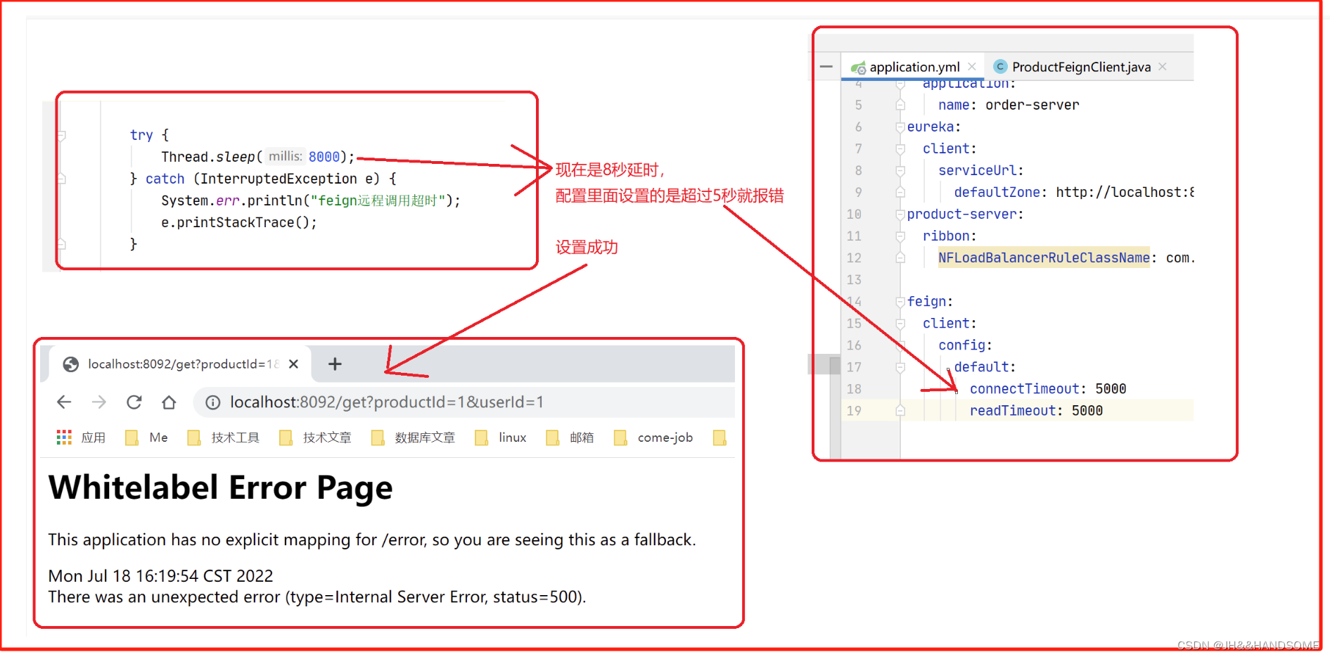Screen dimensions: 1330x657
Task: Click the Whitelabel Error Page heading
Action: [220, 488]
